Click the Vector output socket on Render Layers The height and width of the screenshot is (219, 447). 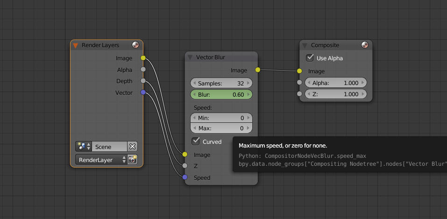(143, 92)
